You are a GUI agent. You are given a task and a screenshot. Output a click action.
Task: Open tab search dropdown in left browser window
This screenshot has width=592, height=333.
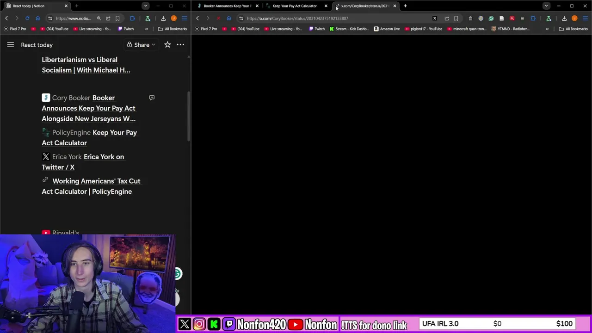point(145,6)
